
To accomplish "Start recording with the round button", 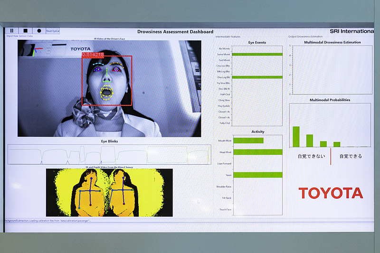I will coord(39,31).
